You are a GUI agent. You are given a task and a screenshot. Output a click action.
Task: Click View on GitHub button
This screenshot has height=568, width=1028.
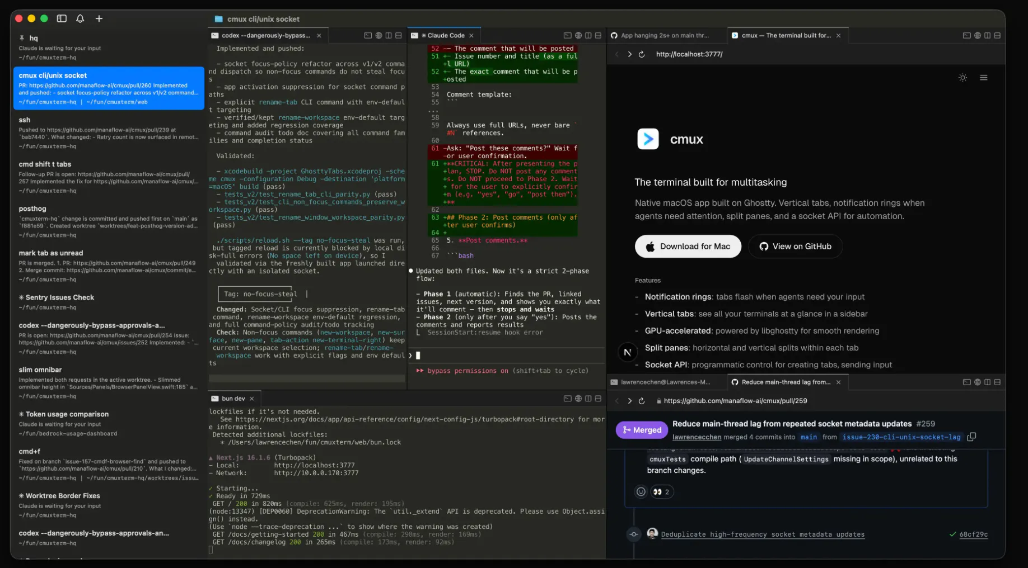click(x=795, y=247)
